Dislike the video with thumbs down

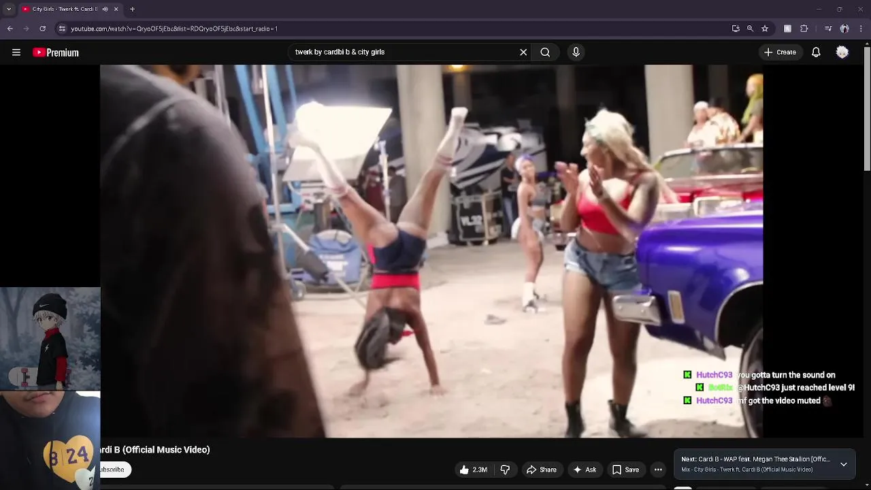click(x=505, y=470)
